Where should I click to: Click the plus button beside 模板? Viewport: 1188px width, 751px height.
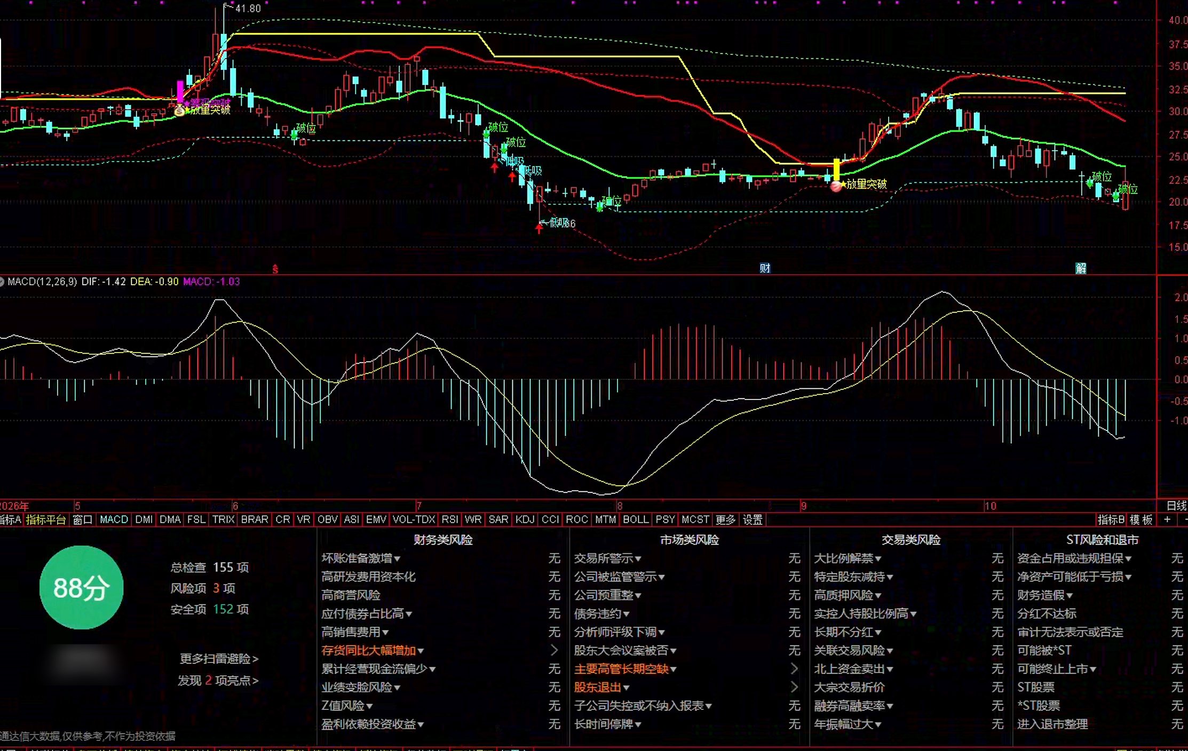(x=1167, y=520)
